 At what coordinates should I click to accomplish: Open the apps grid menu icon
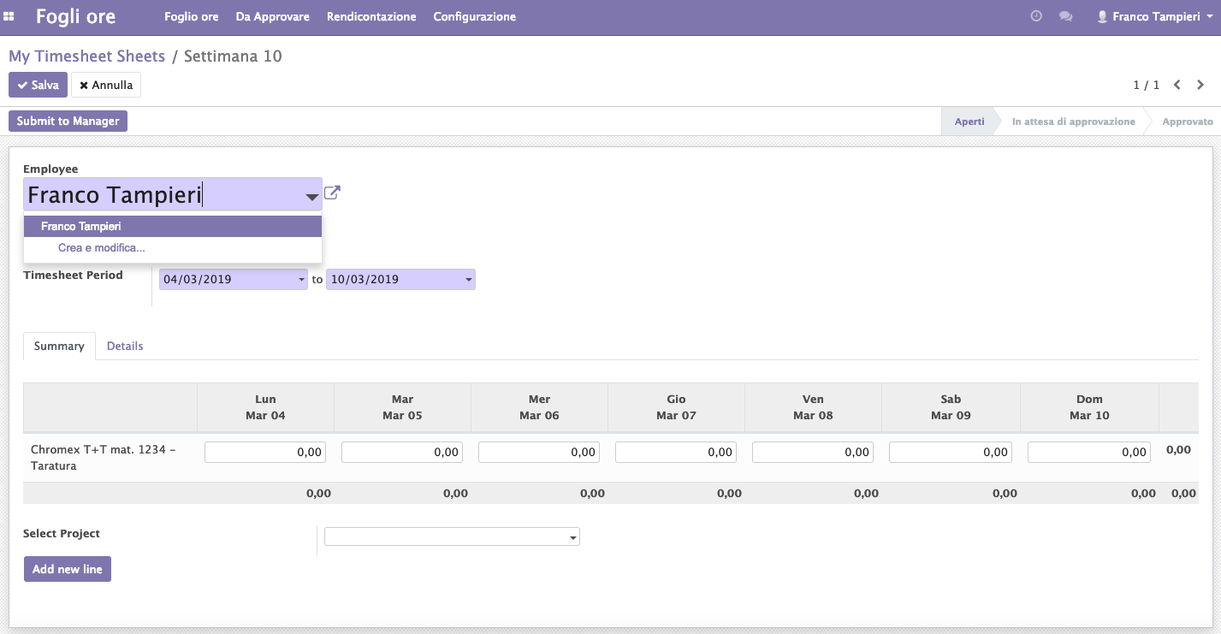pyautogui.click(x=9, y=16)
